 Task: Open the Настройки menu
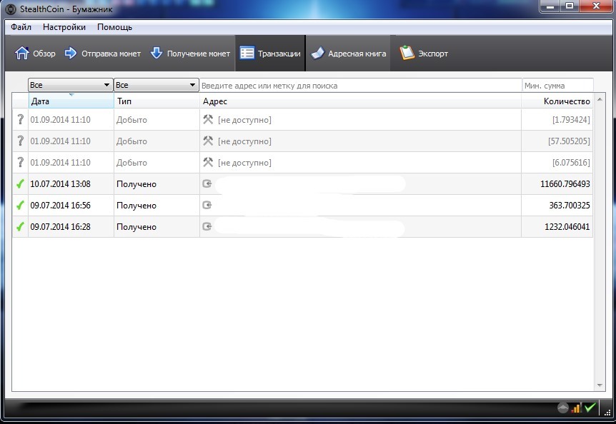(x=64, y=27)
